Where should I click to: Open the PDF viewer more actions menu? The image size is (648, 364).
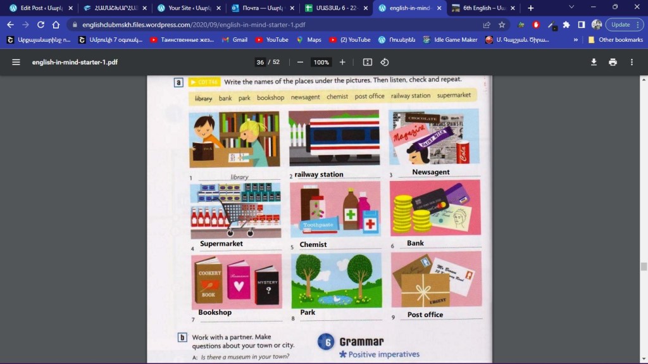[x=632, y=63]
